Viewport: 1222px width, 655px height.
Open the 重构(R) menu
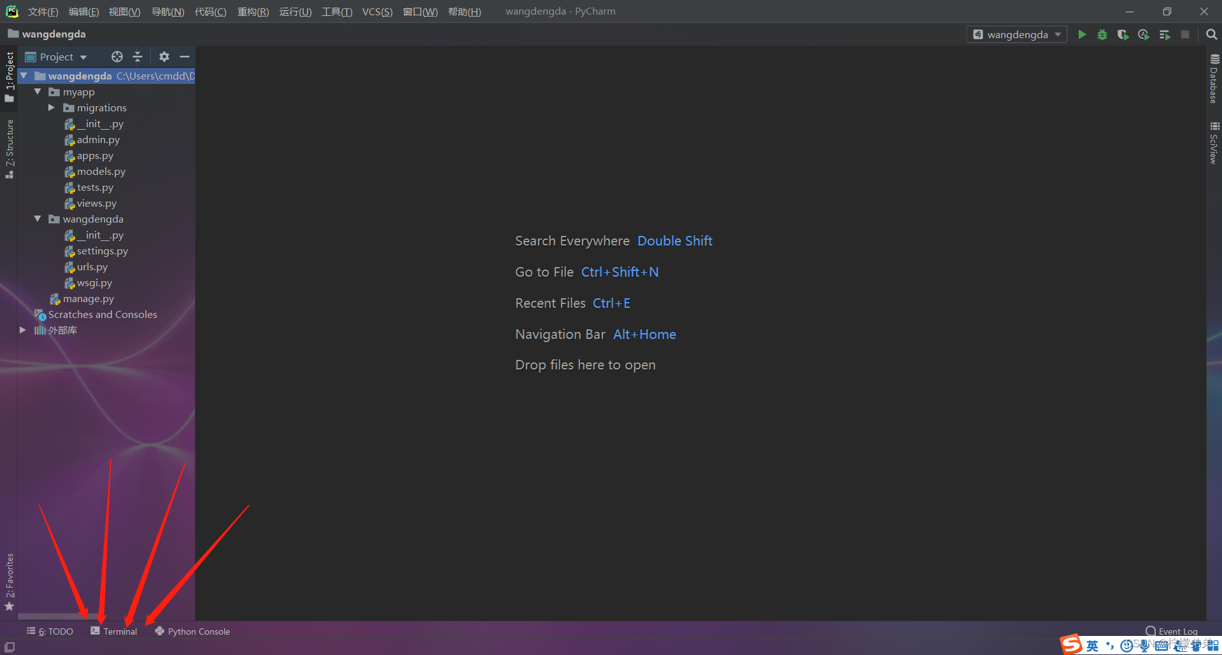click(253, 11)
